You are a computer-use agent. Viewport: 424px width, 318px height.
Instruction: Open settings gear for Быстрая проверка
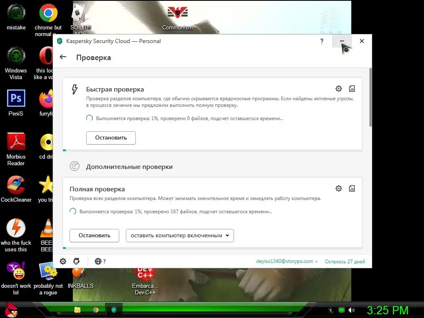[x=339, y=89]
